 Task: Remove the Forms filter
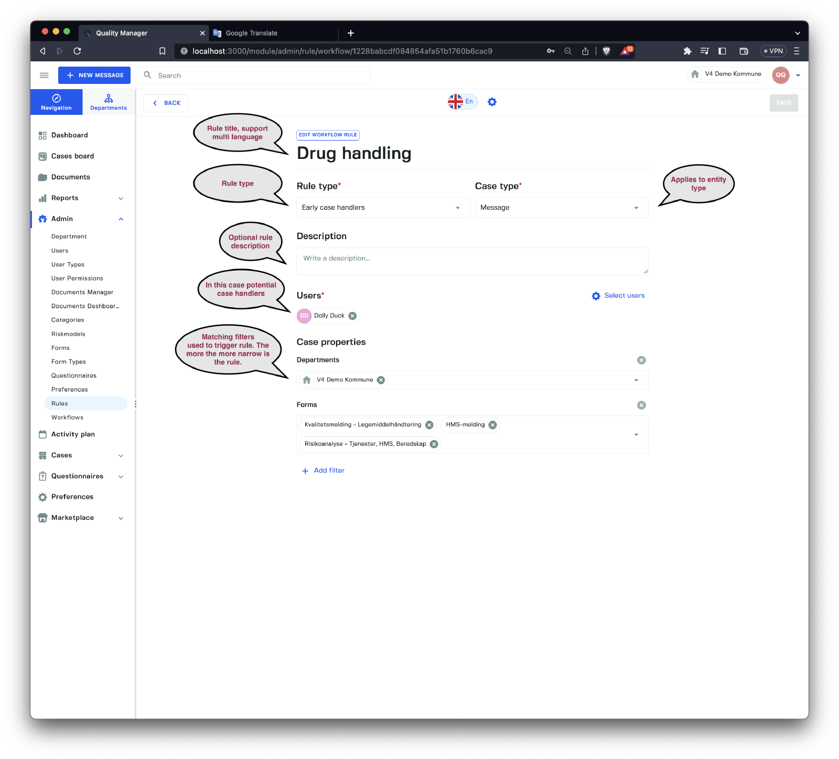(641, 405)
